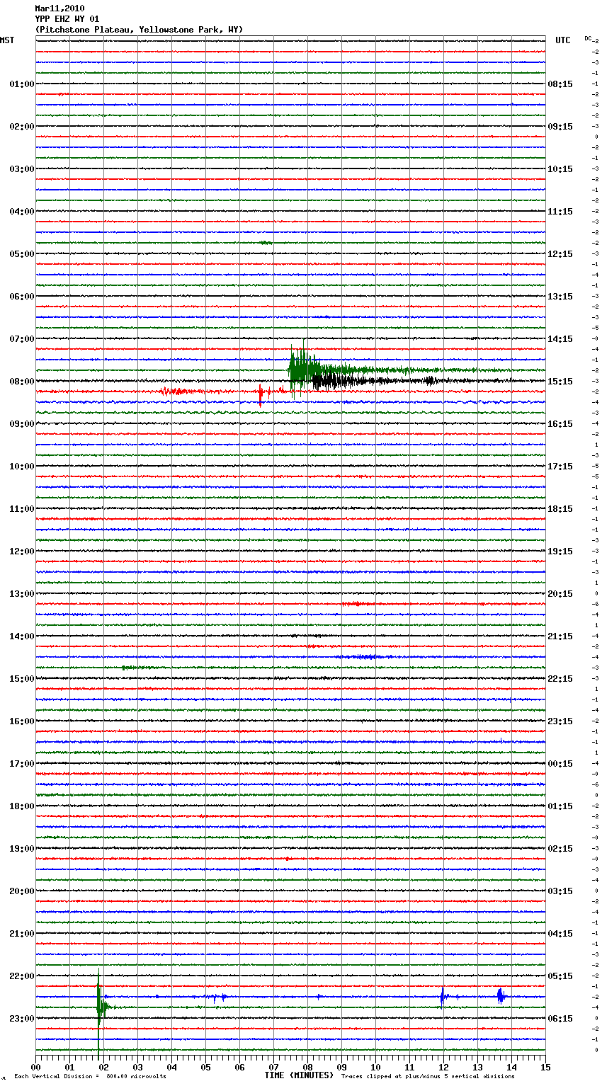Select the 19:00 MST time label
The width and height of the screenshot is (602, 1086).
coord(22,849)
